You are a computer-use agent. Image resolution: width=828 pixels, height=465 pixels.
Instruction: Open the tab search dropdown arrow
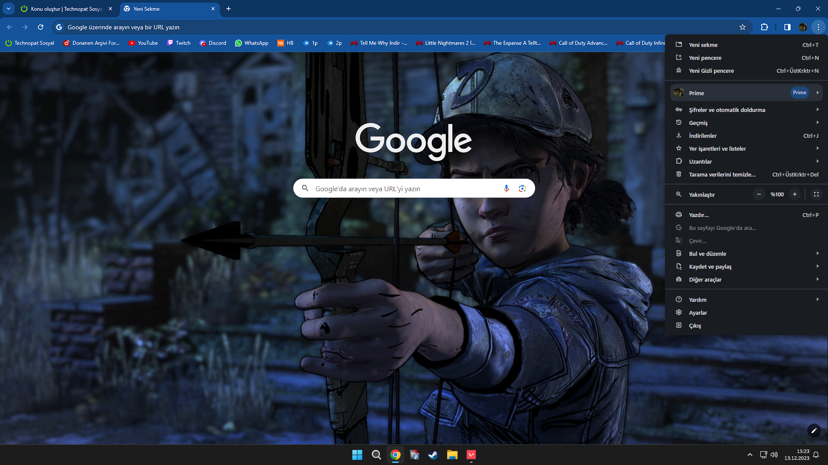8,9
